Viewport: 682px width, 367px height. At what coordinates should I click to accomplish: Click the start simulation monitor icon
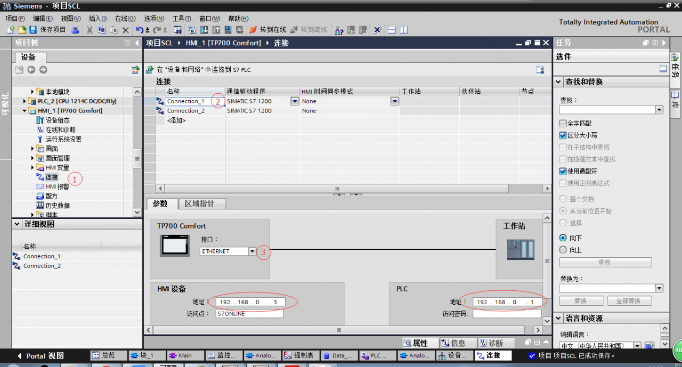228,30
